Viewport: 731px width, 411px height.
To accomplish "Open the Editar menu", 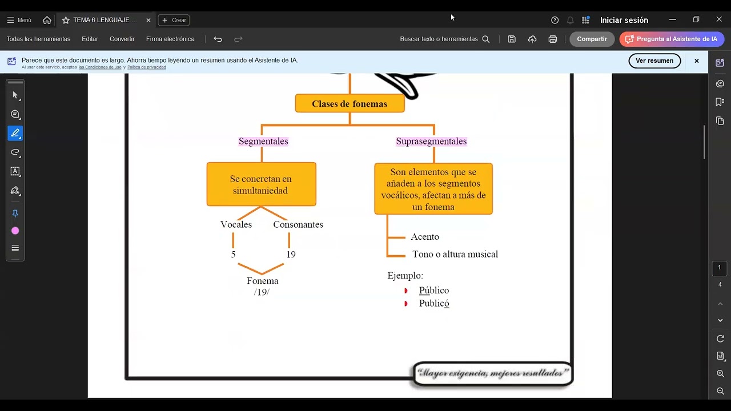I will pyautogui.click(x=90, y=39).
